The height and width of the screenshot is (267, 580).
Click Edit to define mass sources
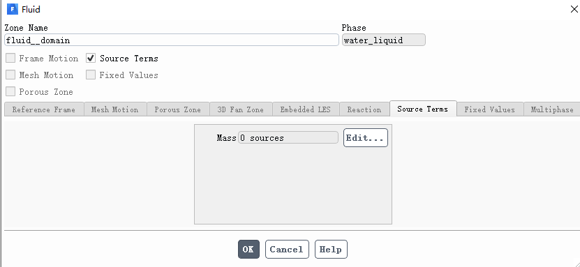366,138
